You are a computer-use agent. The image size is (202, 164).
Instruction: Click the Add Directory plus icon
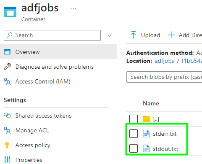pyautogui.click(x=171, y=35)
